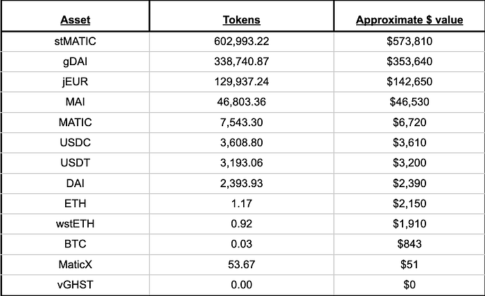The width and height of the screenshot is (485, 296).
Task: Select the gDAI tokens cell 338,740.87
Action: click(x=242, y=61)
